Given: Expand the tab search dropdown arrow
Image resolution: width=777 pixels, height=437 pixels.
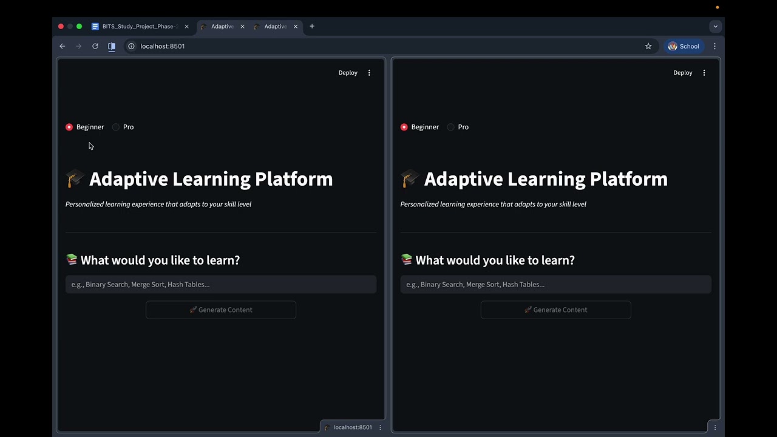Looking at the screenshot, I should tap(715, 26).
